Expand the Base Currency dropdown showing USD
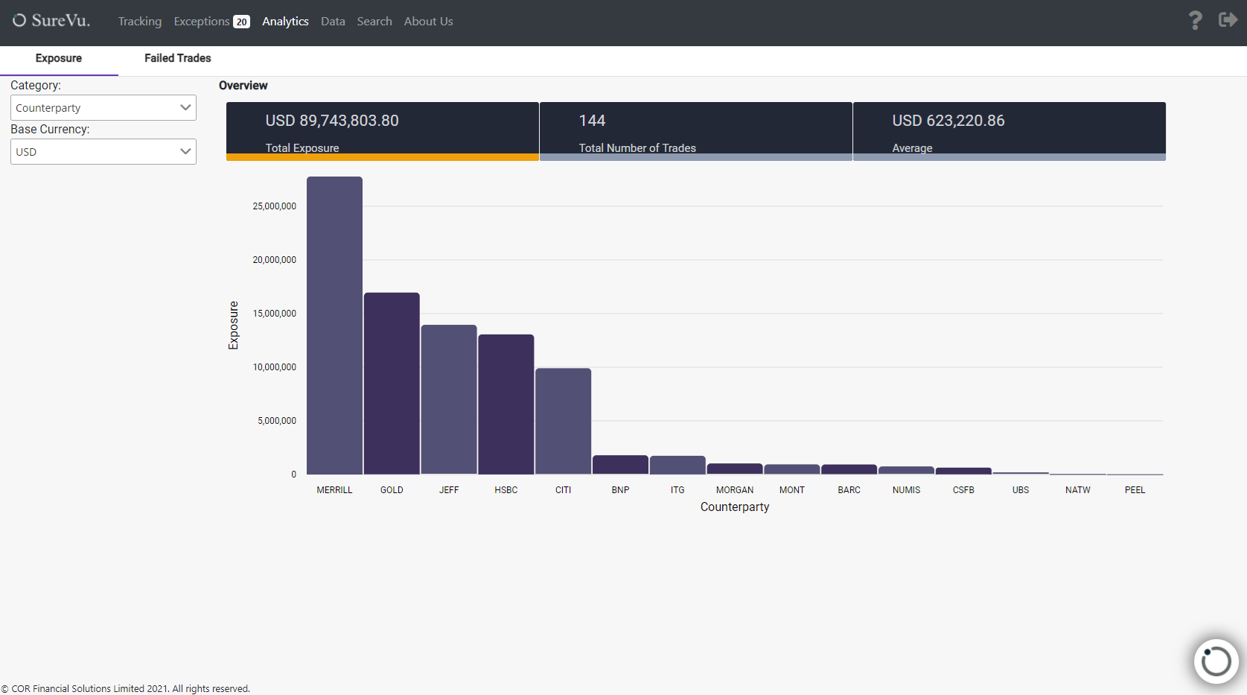 click(x=103, y=152)
